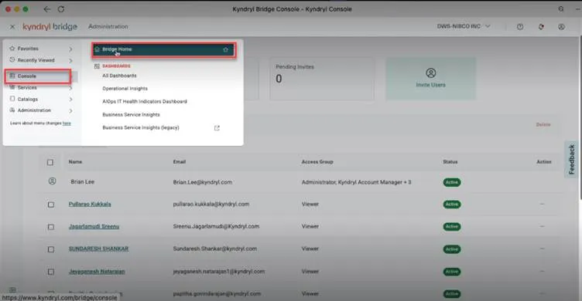Expand the Catalogs submenu chevron
The image size is (582, 301).
pyautogui.click(x=70, y=100)
